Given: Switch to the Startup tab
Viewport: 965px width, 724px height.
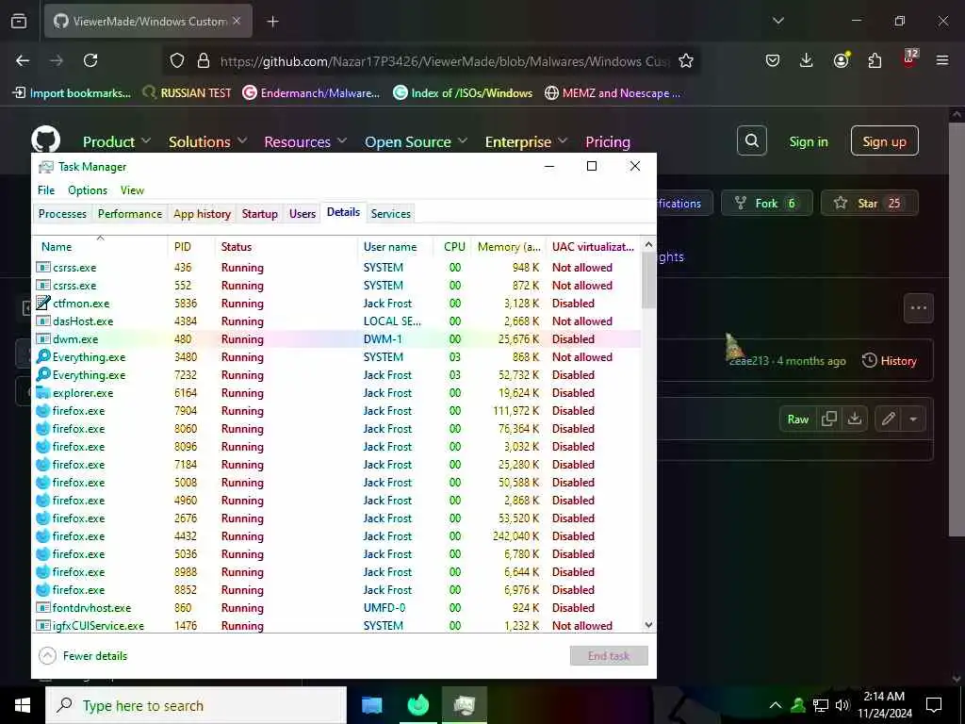Looking at the screenshot, I should tap(260, 214).
